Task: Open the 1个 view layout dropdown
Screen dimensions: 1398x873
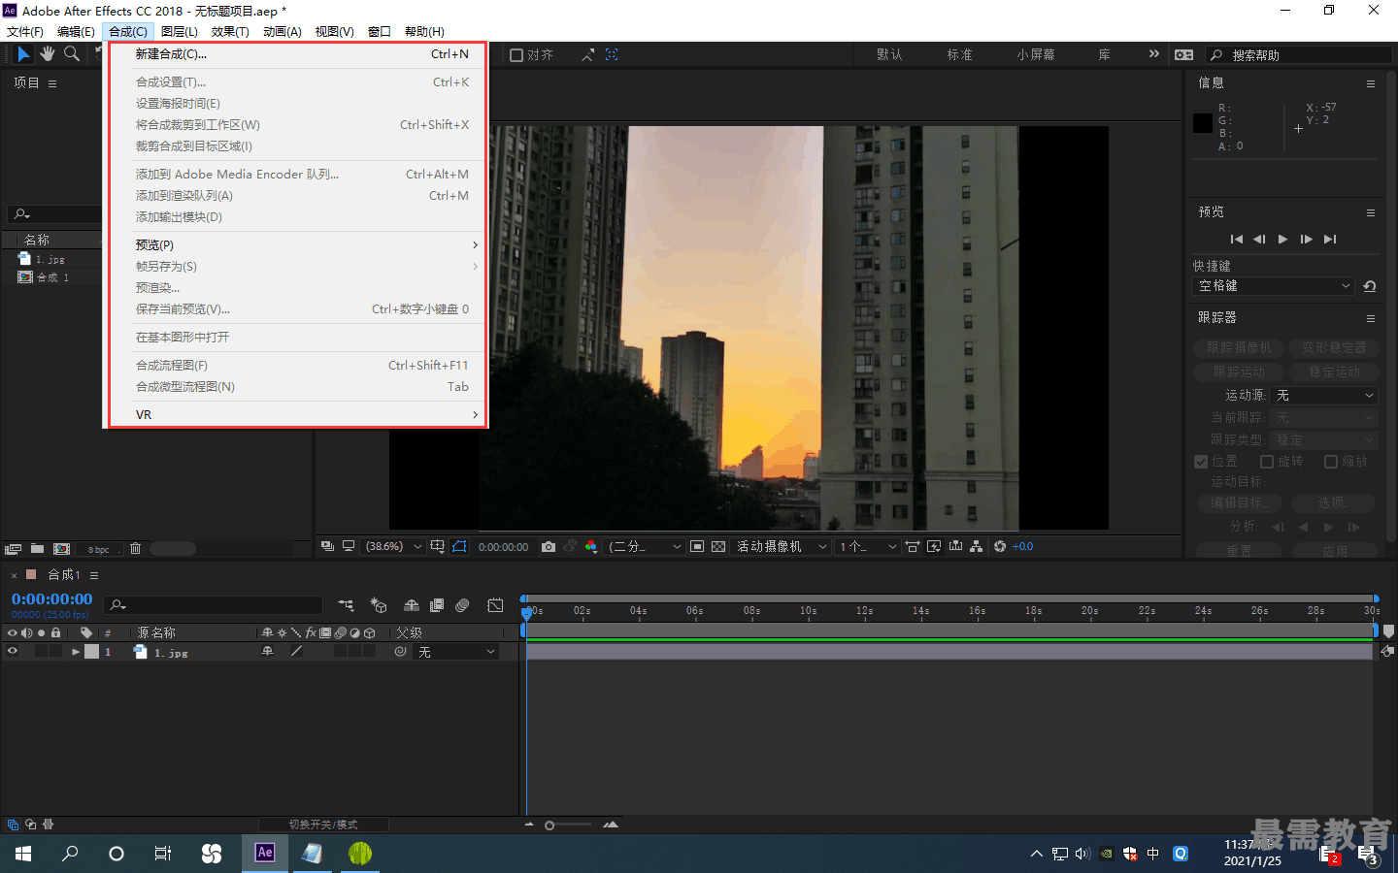Action: [x=868, y=547]
